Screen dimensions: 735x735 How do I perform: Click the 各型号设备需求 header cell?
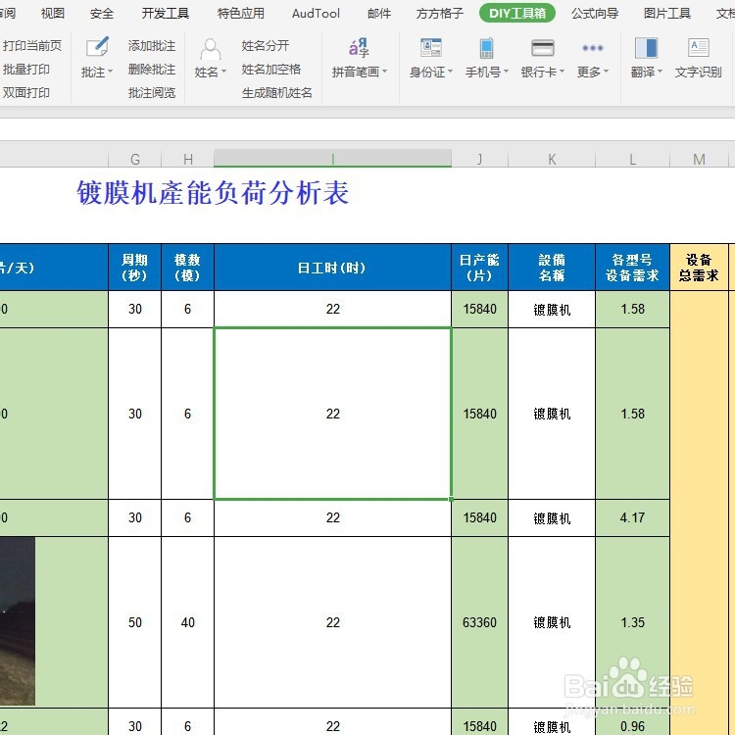coord(632,268)
